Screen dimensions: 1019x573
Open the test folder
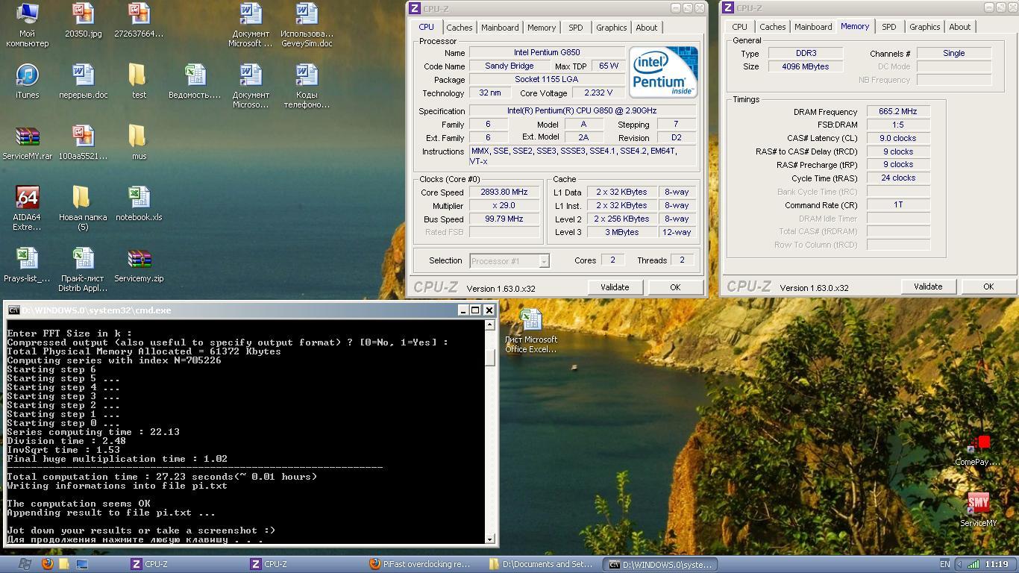tap(139, 75)
